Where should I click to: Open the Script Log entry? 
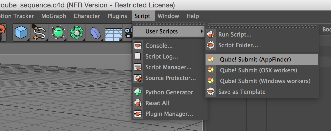[x=161, y=57]
